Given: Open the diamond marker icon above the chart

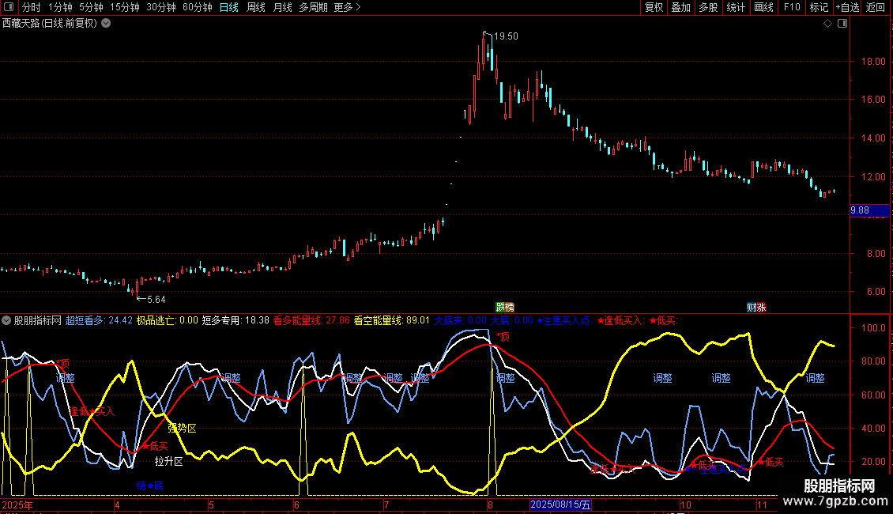Looking at the screenshot, I should 828,24.
